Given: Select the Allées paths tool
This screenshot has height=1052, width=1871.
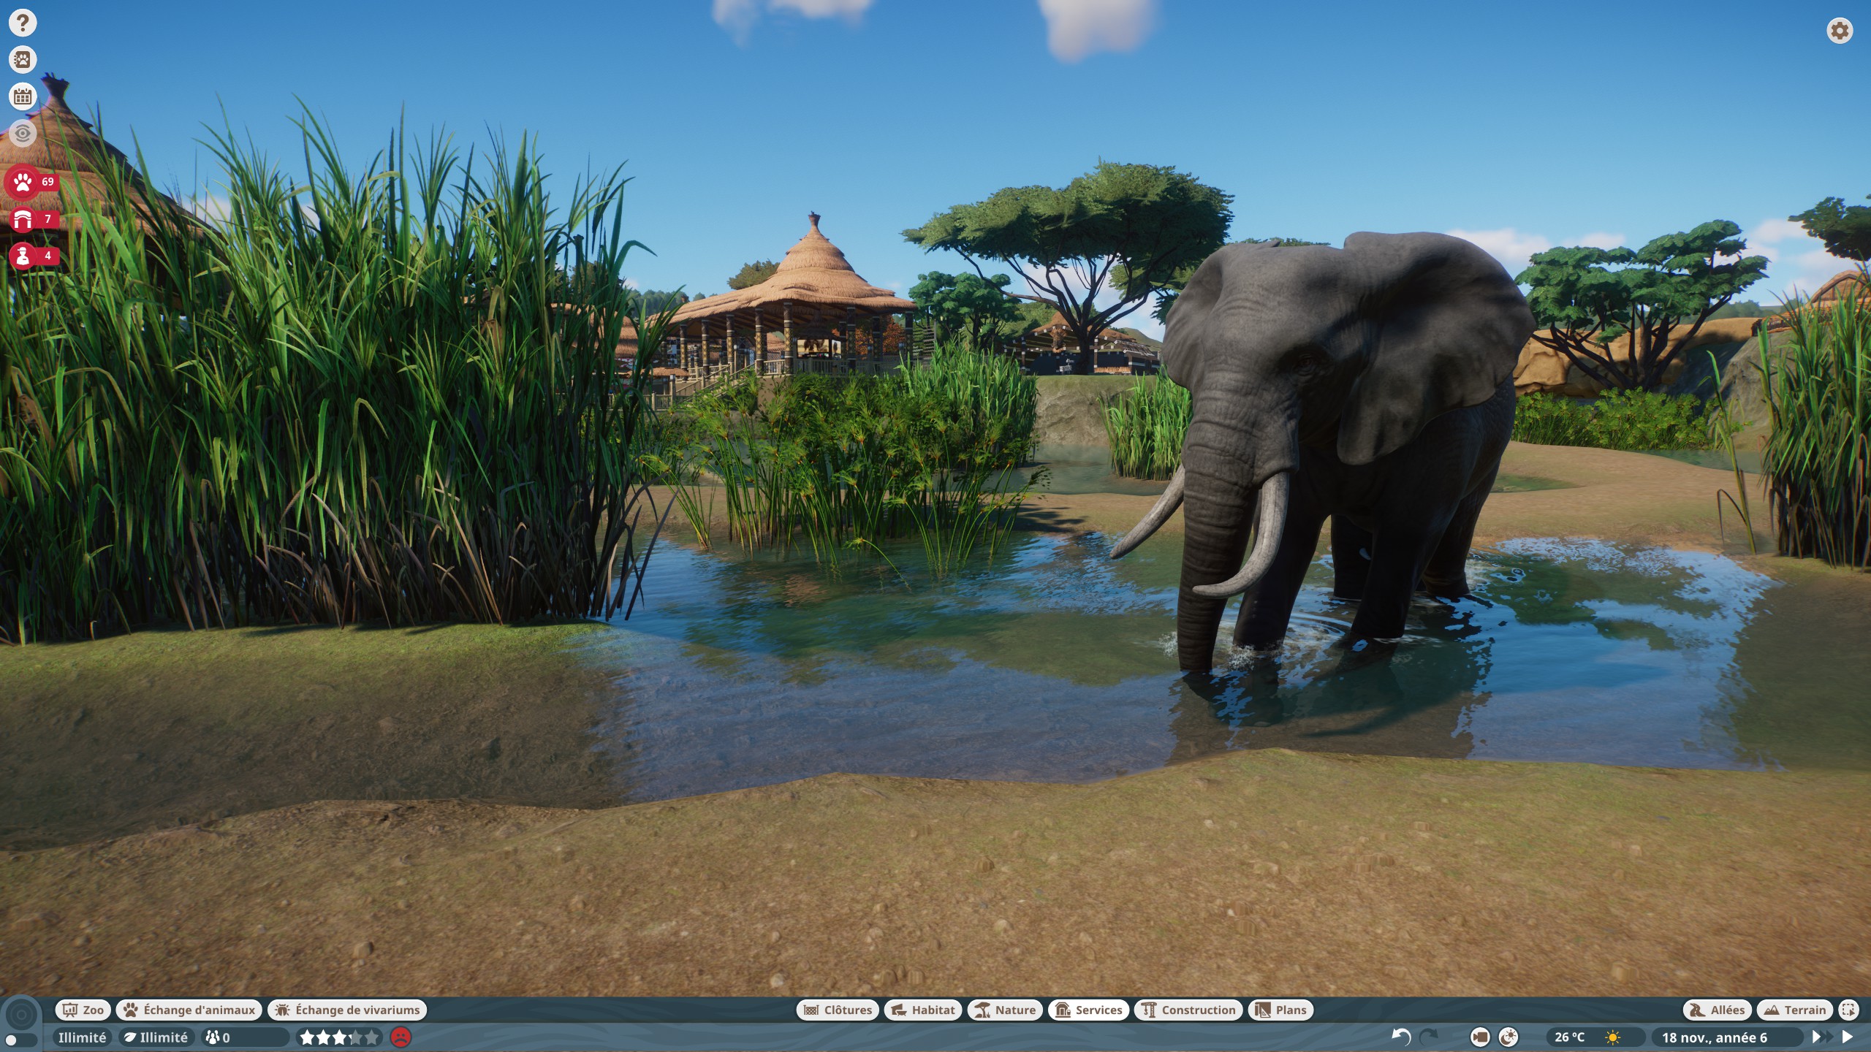Looking at the screenshot, I should [1718, 1010].
